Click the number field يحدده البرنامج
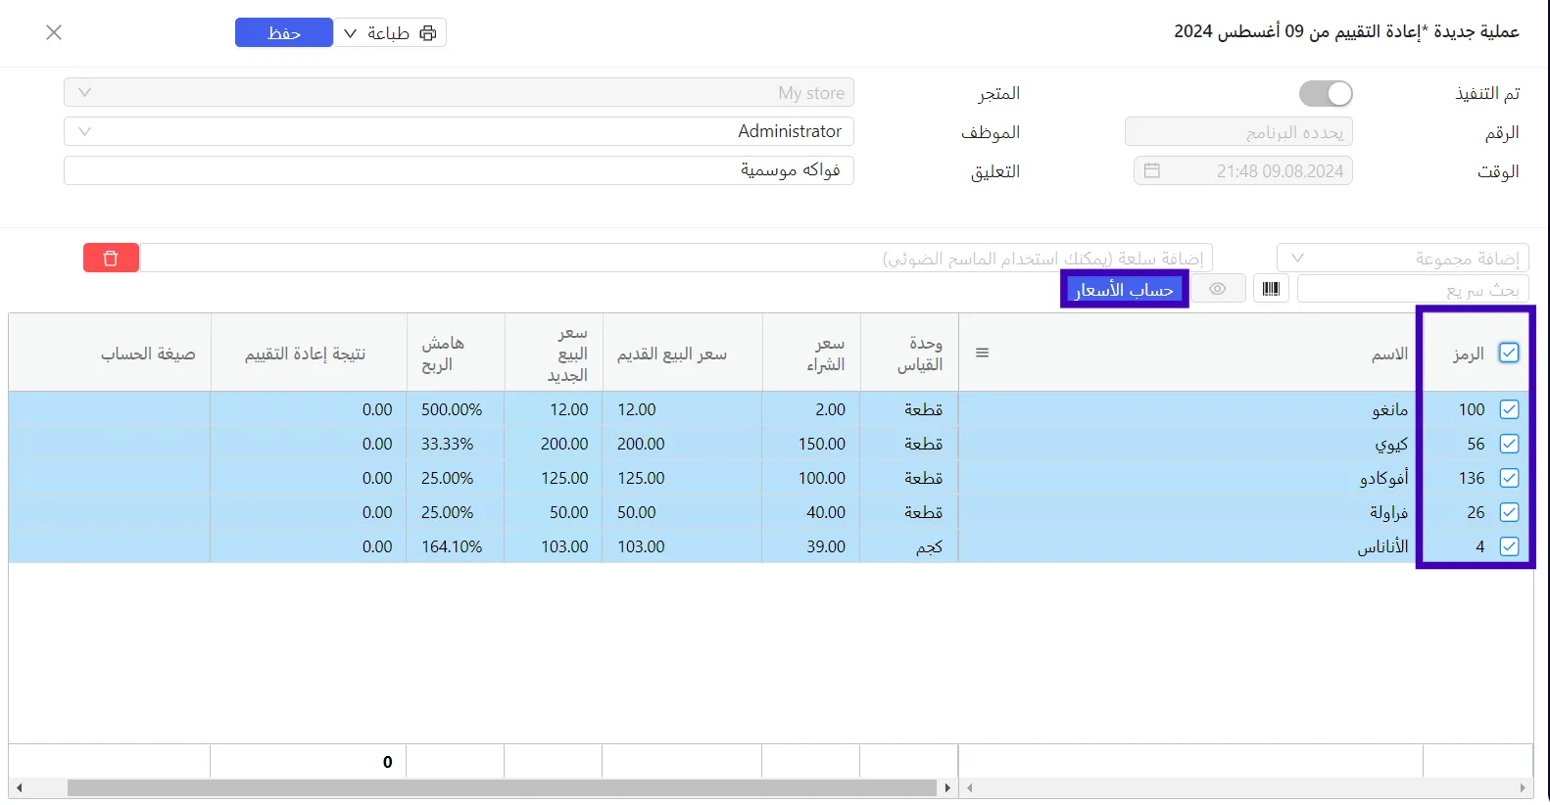The width and height of the screenshot is (1550, 805). (x=1238, y=132)
